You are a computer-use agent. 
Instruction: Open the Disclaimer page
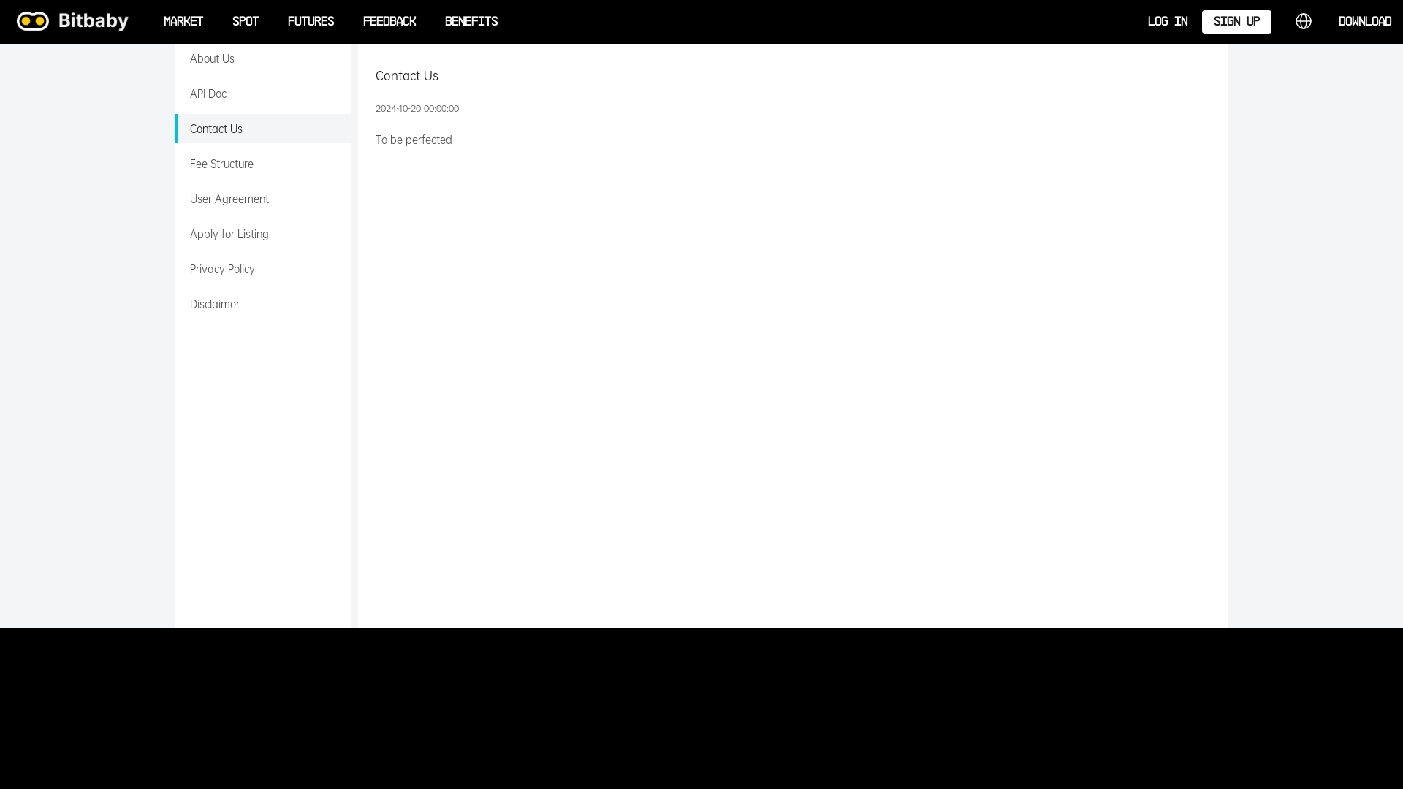pos(263,304)
